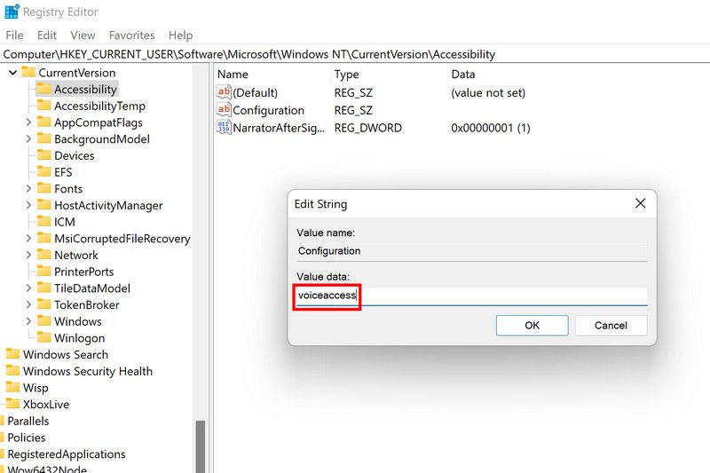Expand the Fonts key

[x=28, y=188]
